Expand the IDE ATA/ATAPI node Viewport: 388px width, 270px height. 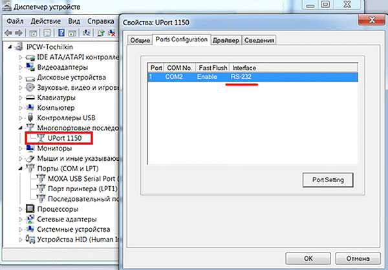21,57
